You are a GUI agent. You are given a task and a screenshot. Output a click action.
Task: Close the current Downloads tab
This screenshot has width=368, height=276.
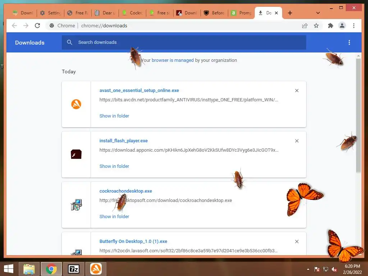tap(276, 13)
